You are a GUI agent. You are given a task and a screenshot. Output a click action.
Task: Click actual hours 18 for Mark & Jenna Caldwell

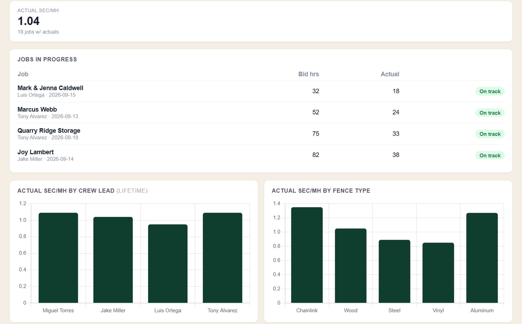(x=396, y=91)
